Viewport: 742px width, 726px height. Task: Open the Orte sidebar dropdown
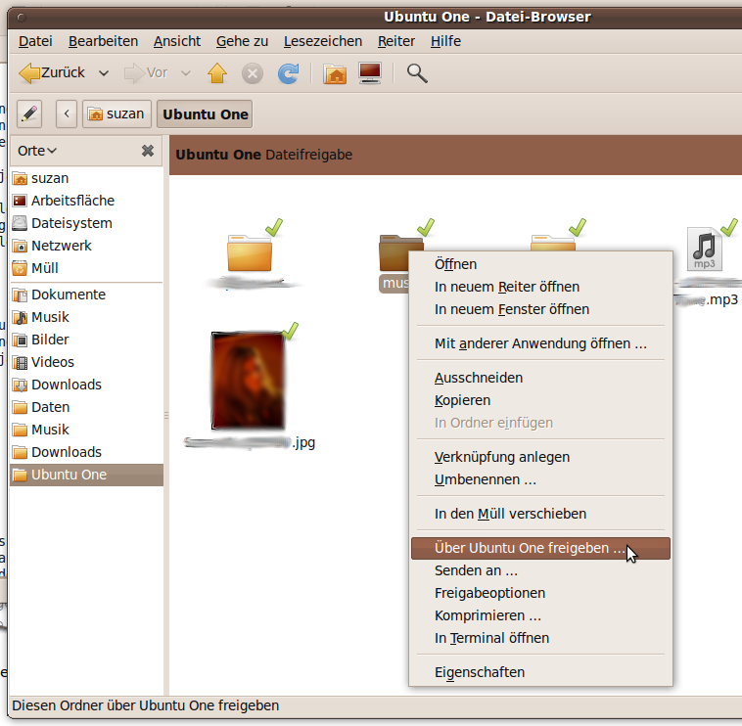[x=37, y=151]
